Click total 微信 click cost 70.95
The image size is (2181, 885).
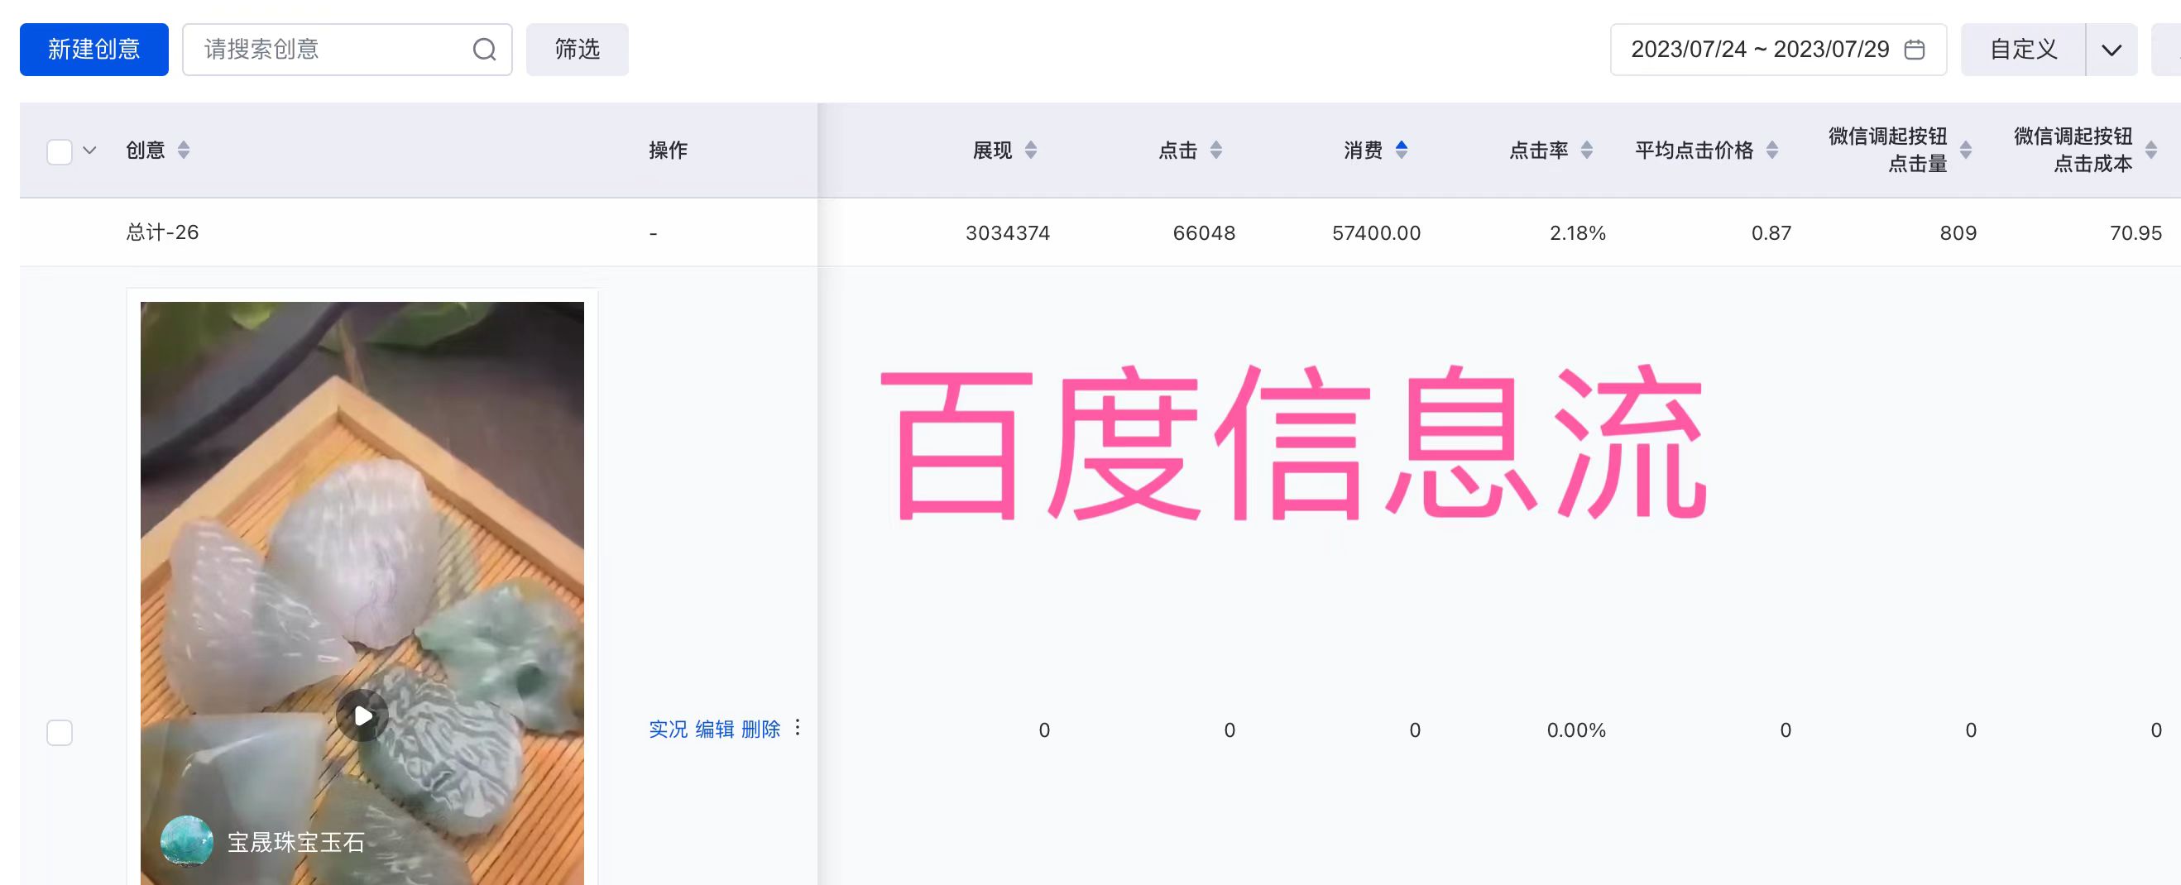2135,232
